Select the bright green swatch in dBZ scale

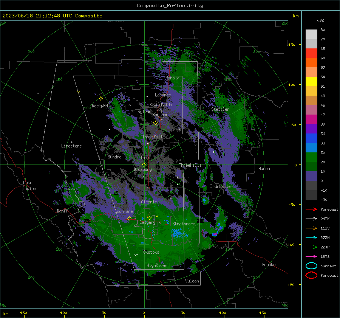[311, 157]
